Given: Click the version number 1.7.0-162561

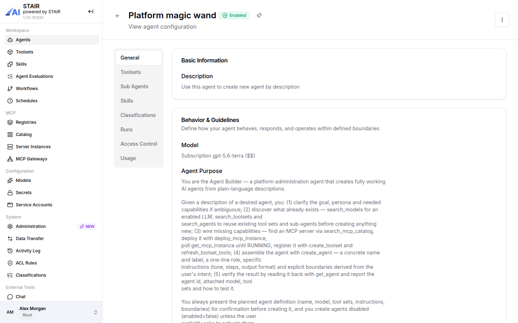Looking at the screenshot, I should click(x=33, y=18).
